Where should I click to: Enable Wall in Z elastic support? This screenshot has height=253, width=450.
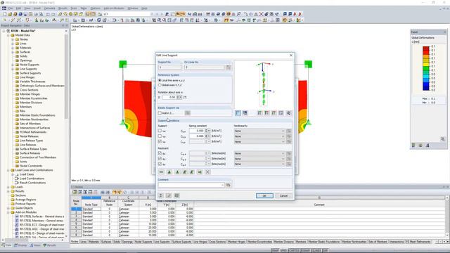[x=160, y=113]
